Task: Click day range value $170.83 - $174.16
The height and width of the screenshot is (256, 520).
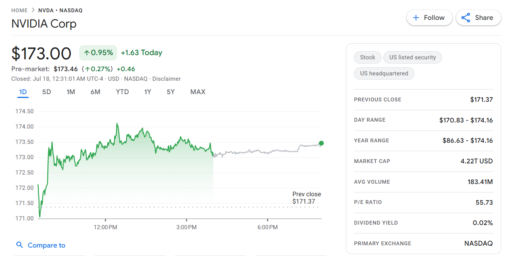Action: [x=466, y=120]
